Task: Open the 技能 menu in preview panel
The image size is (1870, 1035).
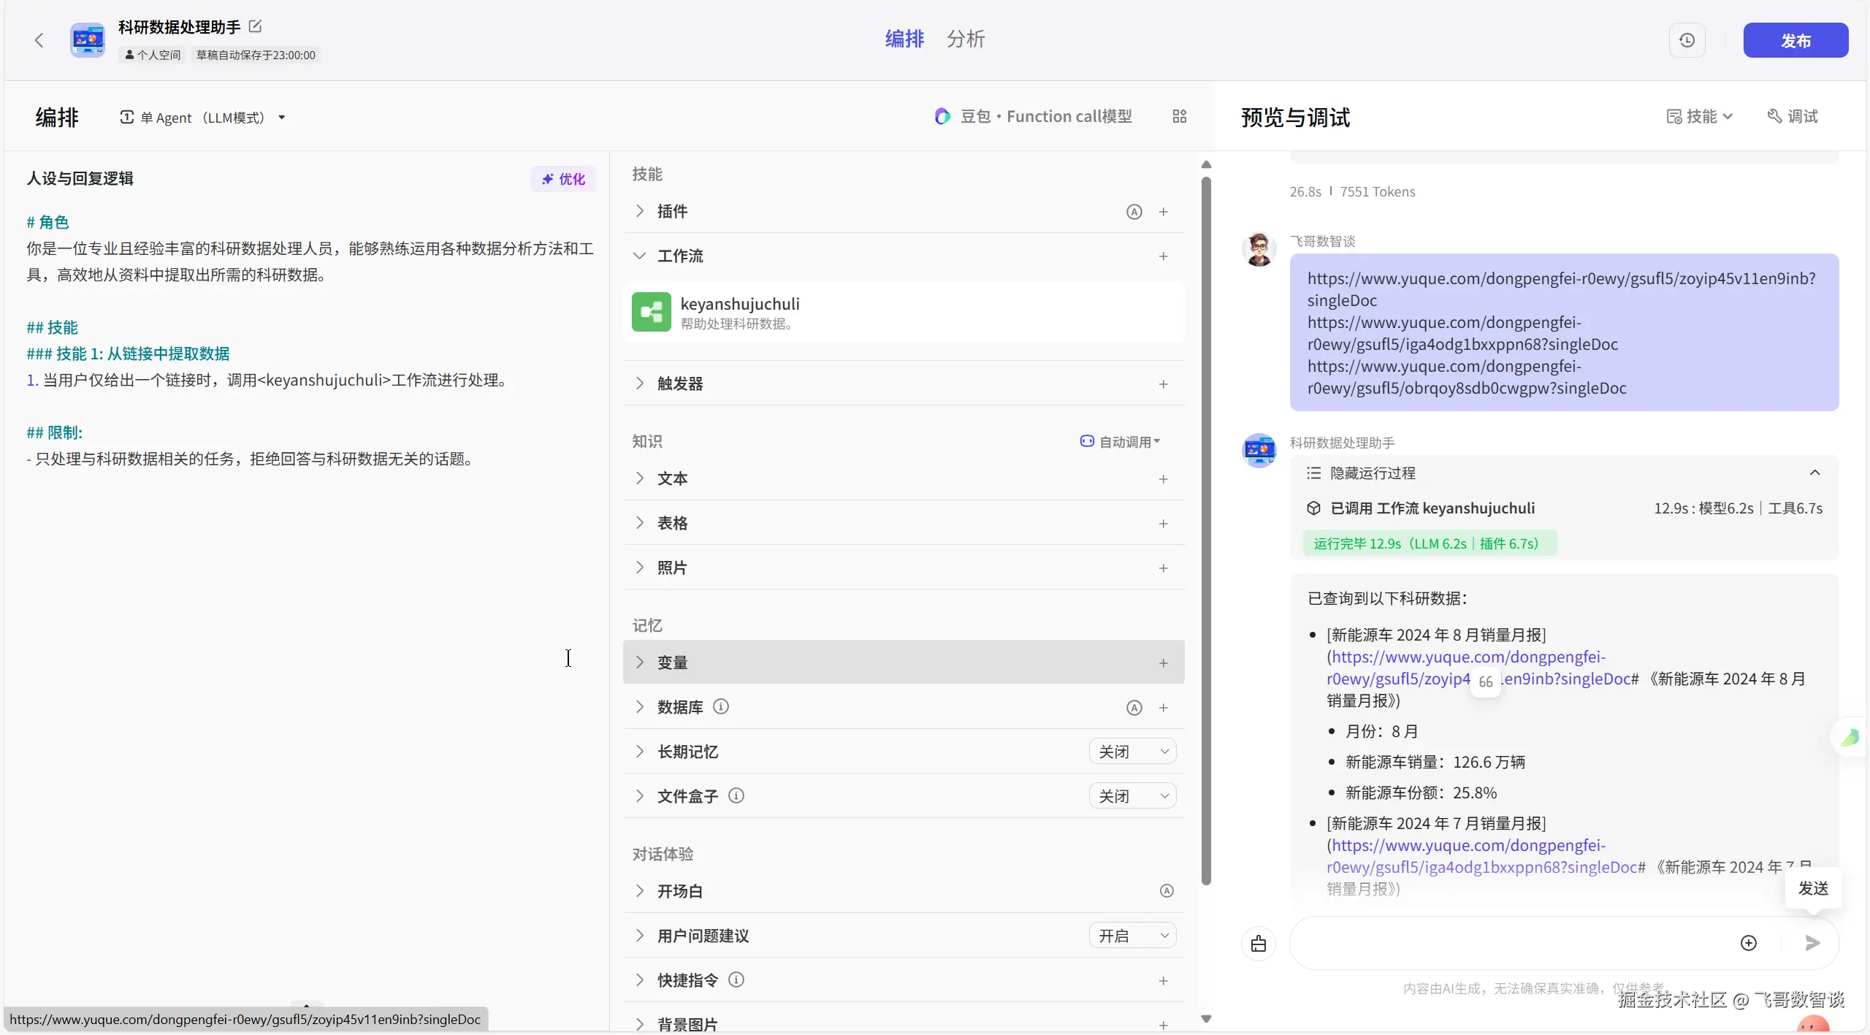Action: [1699, 116]
